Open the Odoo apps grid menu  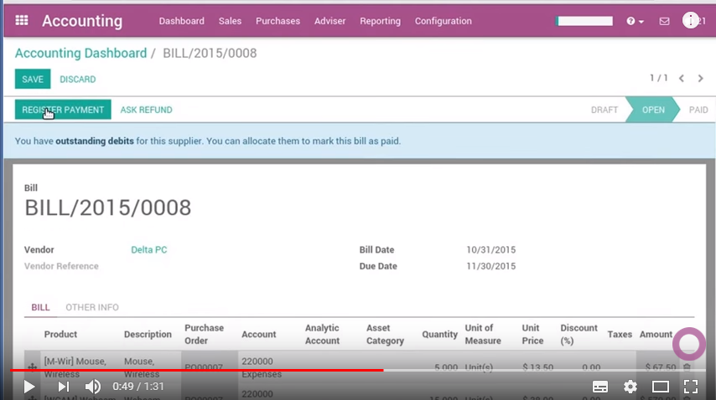(22, 21)
